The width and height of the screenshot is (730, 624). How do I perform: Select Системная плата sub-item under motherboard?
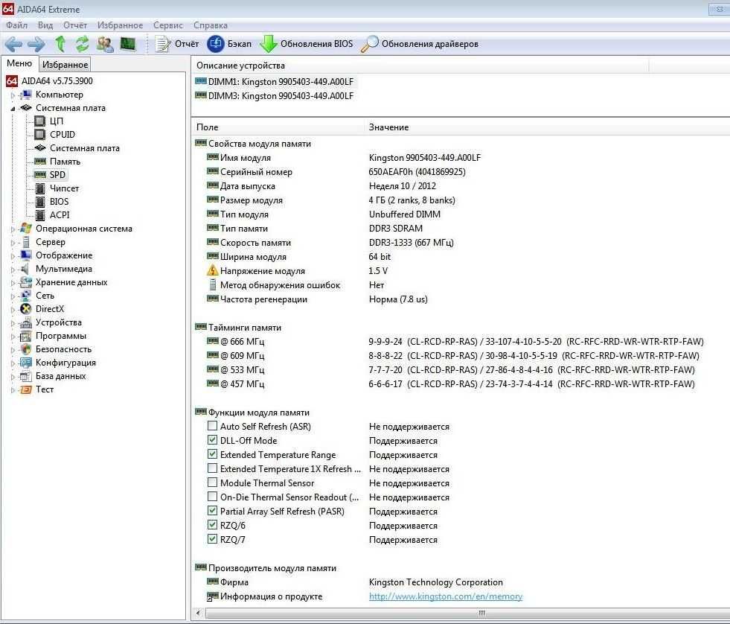[84, 148]
